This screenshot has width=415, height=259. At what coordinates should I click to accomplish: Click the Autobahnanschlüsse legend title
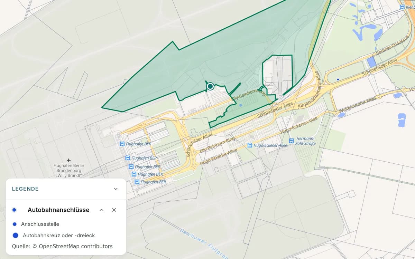(x=58, y=210)
